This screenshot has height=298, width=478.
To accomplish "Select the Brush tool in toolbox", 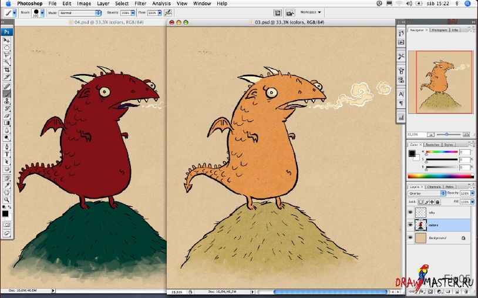I will [x=6, y=93].
